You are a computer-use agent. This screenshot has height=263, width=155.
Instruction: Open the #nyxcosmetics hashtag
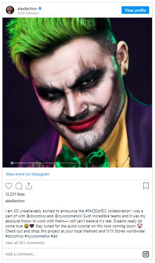(x=37, y=236)
